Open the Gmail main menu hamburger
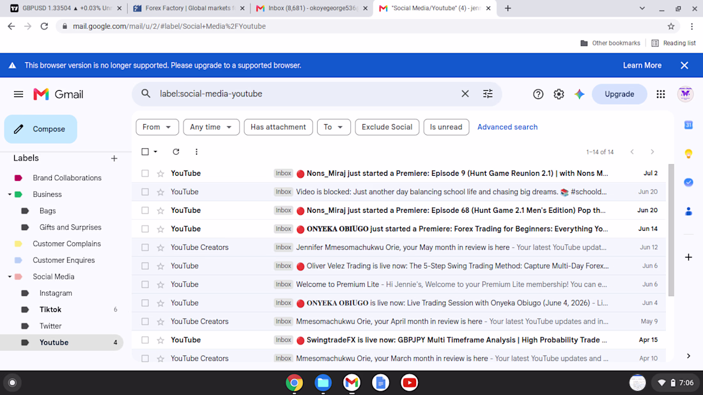Image resolution: width=703 pixels, height=395 pixels. [19, 94]
